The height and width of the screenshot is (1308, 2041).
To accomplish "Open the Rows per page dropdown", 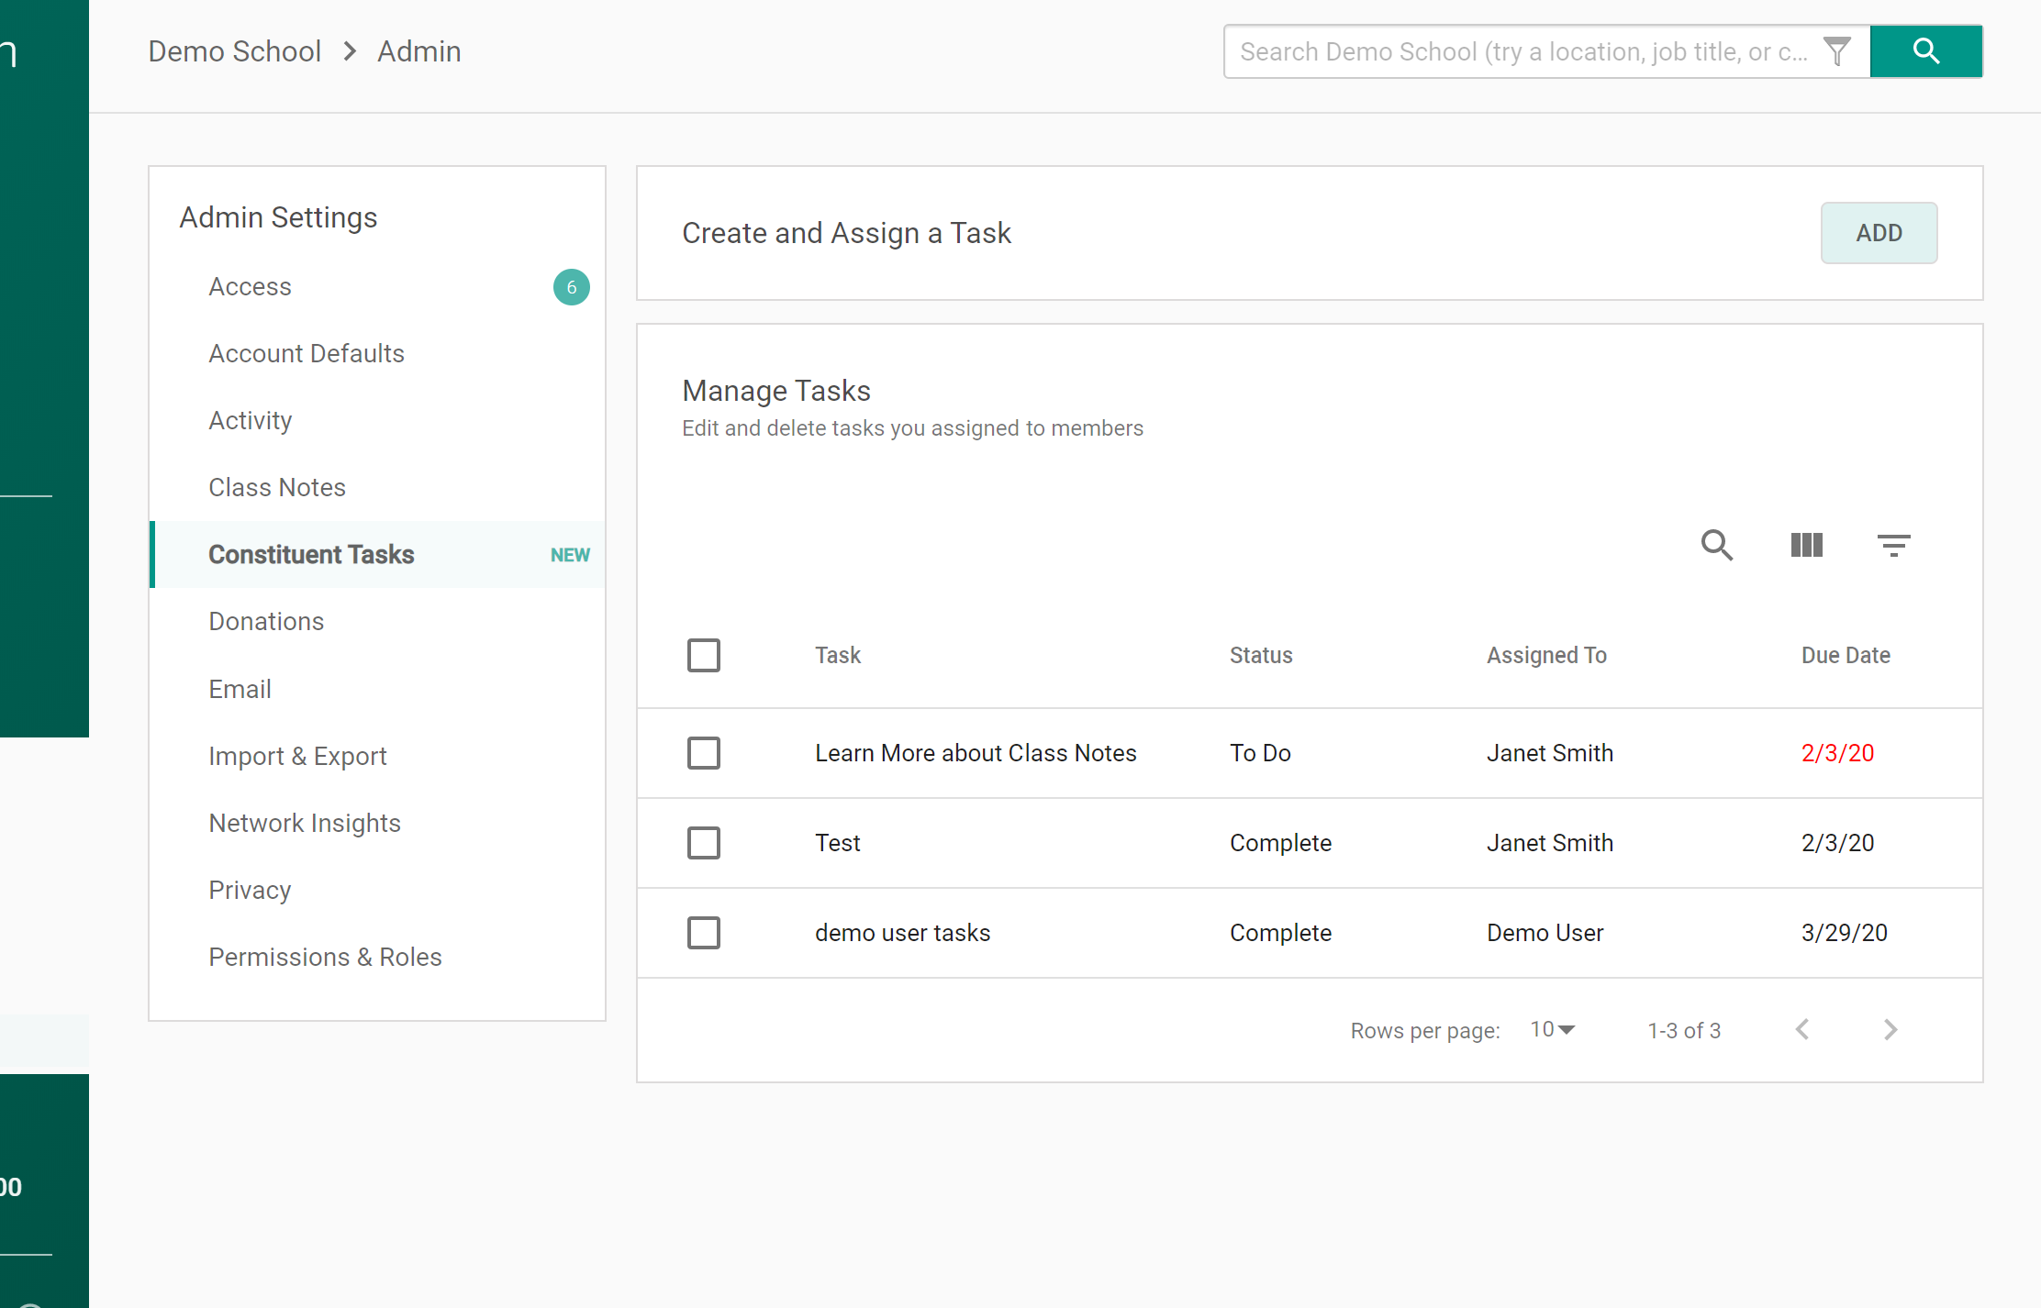I will click(1551, 1029).
